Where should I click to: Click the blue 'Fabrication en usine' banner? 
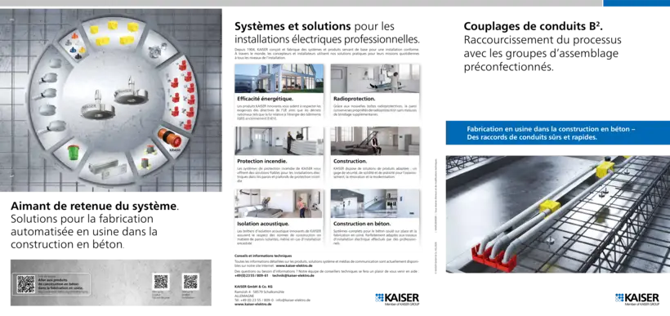tap(558, 133)
